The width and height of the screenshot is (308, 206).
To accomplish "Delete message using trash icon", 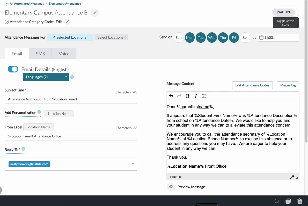I will click(x=299, y=201).
